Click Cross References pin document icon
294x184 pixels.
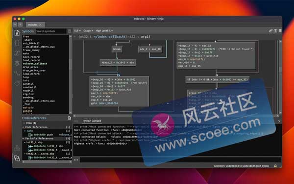point(70,118)
